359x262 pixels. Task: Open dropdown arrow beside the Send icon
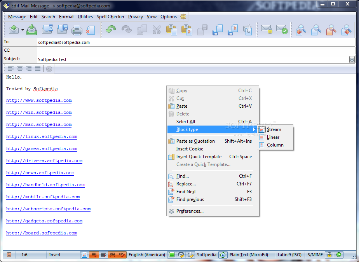coord(23,30)
